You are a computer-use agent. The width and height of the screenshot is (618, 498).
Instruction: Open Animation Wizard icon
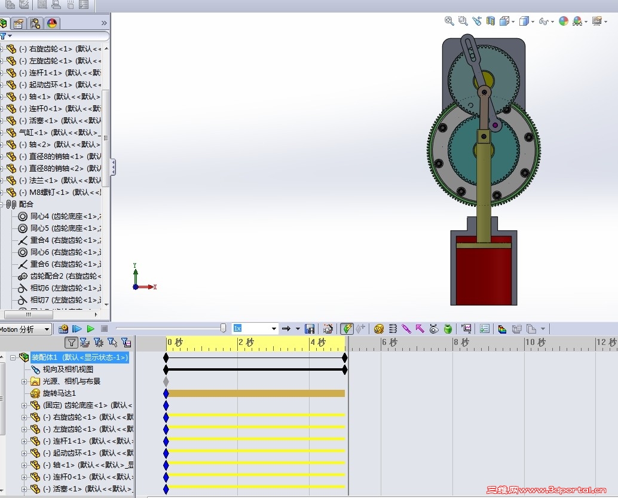[x=328, y=328]
